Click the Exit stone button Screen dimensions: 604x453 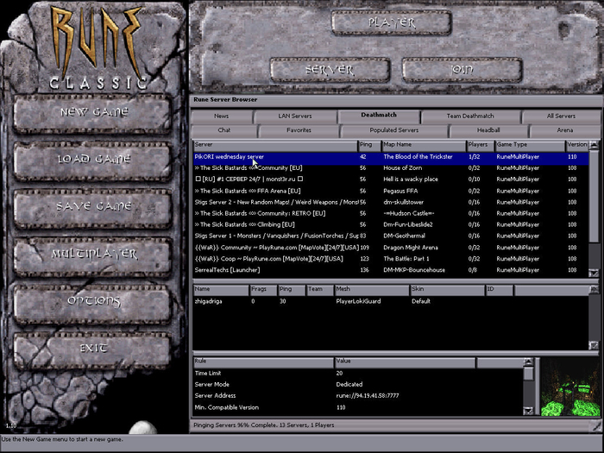94,349
